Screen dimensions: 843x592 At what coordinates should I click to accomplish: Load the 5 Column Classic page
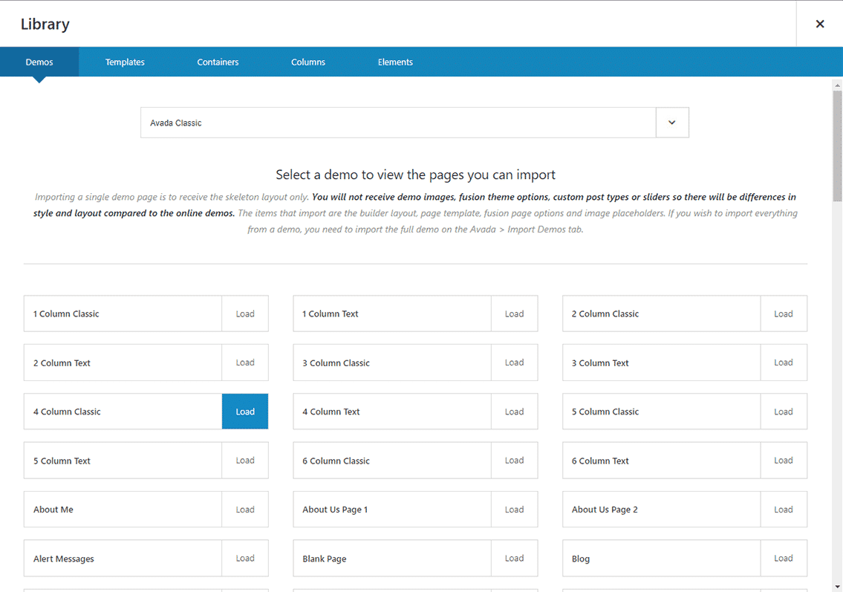(x=784, y=412)
